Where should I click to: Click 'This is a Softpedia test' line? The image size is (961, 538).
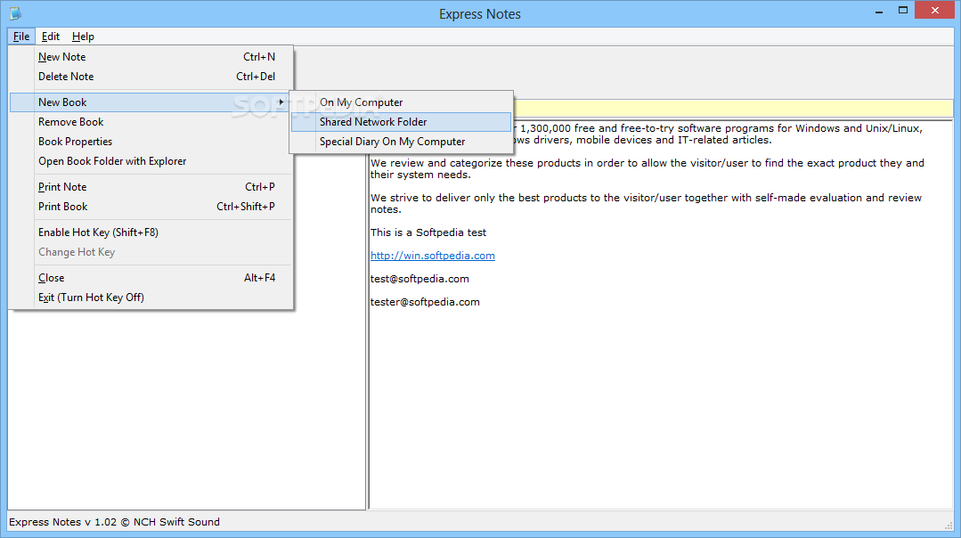coord(428,232)
